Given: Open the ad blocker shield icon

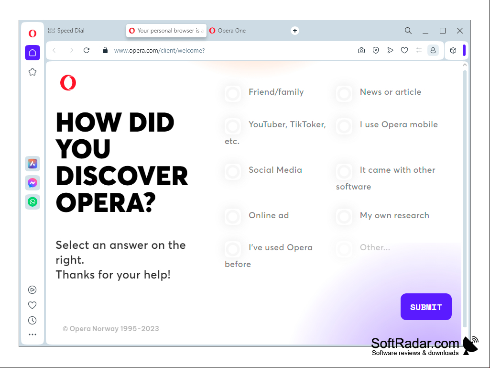Looking at the screenshot, I should (x=376, y=50).
